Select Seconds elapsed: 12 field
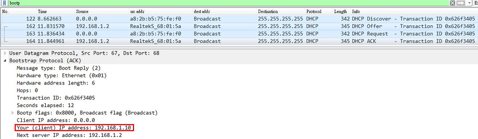The width and height of the screenshot is (478, 139). [45, 105]
